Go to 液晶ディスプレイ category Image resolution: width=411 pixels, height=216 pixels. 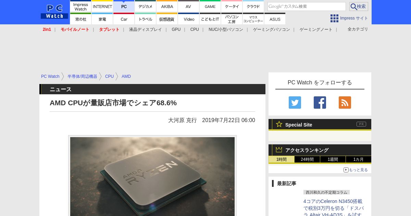pyautogui.click(x=146, y=29)
